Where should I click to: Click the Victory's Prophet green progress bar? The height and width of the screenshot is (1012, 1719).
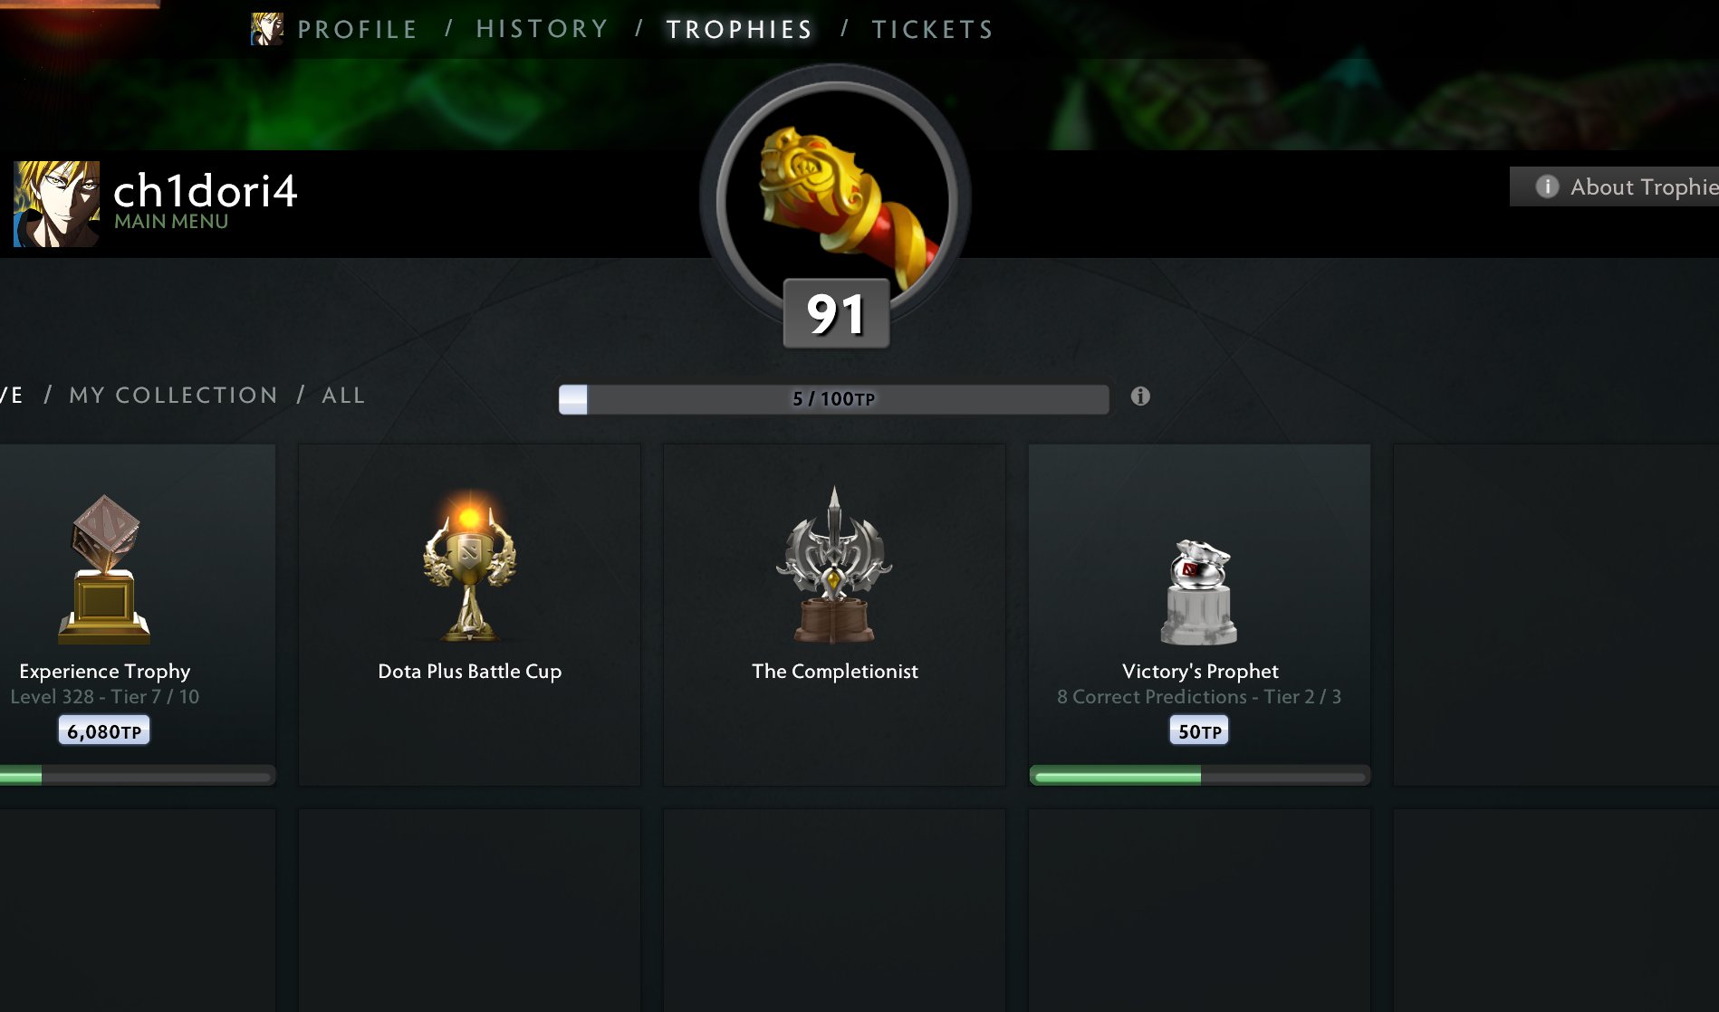click(x=1199, y=776)
